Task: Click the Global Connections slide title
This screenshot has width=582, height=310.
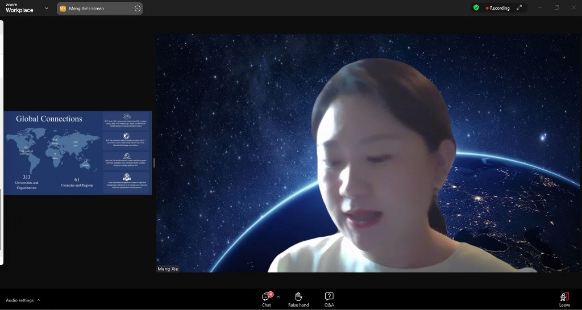Action: click(x=49, y=119)
